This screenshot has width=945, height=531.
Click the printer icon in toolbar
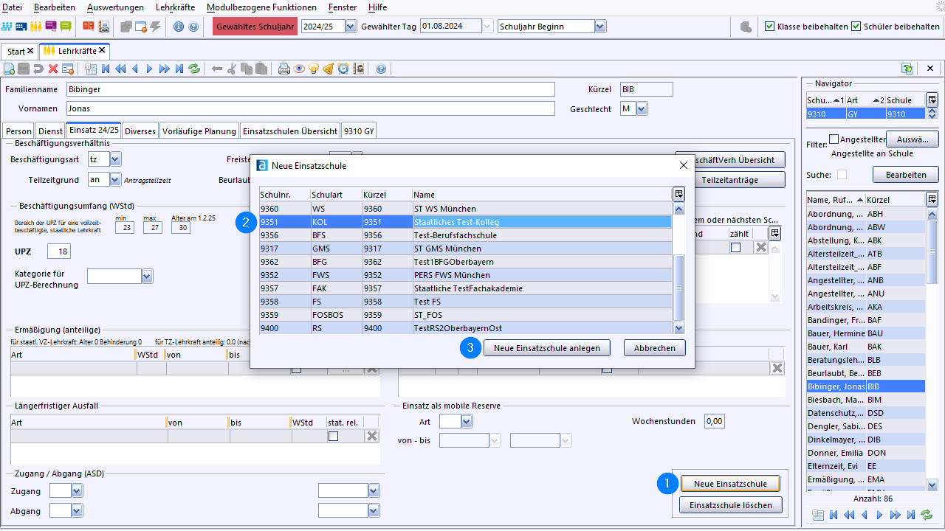point(284,69)
